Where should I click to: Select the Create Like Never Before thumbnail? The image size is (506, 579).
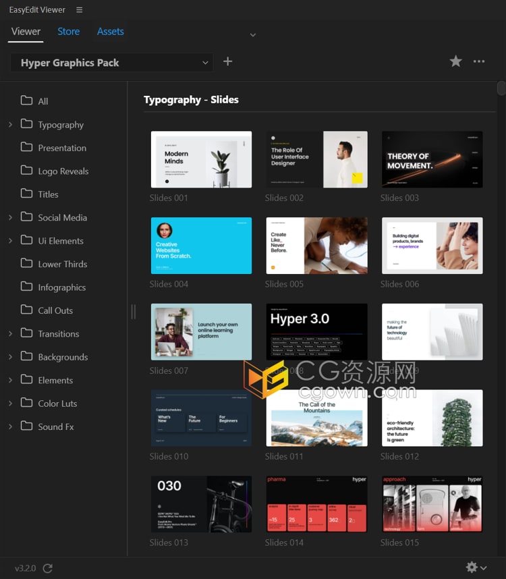point(316,246)
